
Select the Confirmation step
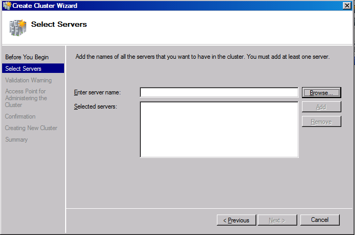[x=20, y=116]
